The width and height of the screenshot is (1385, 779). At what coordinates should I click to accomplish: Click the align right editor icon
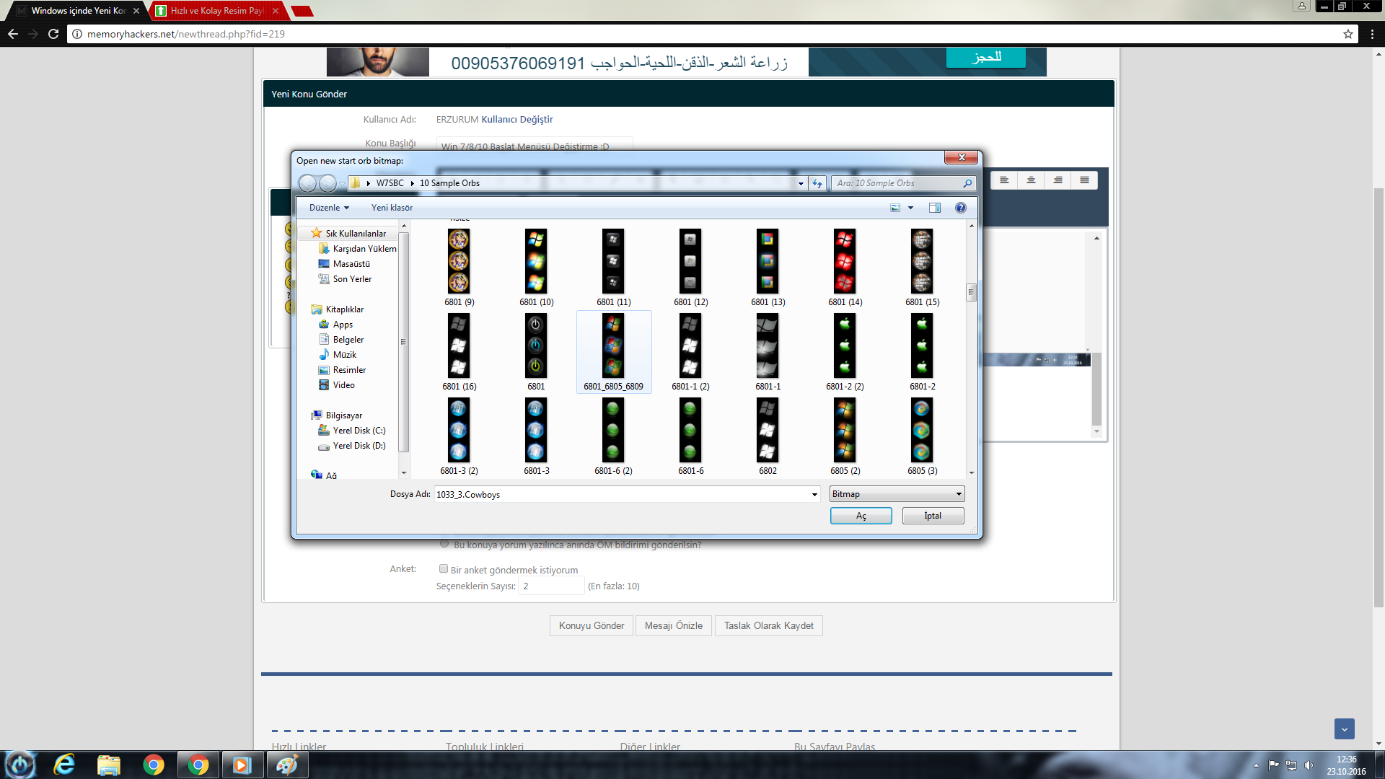point(1058,180)
